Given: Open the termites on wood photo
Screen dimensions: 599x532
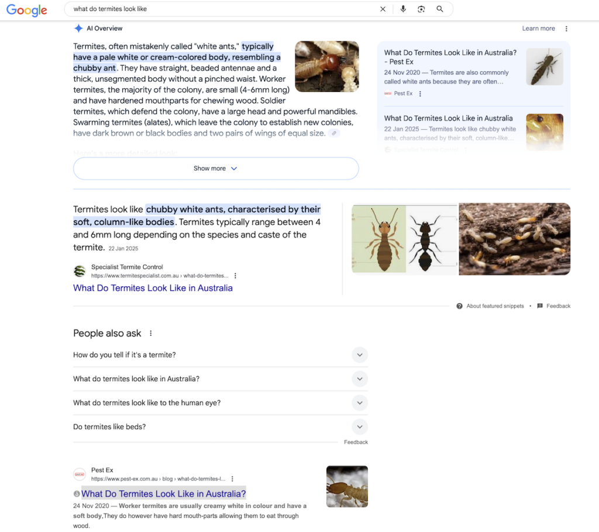Looking at the screenshot, I should [515, 239].
